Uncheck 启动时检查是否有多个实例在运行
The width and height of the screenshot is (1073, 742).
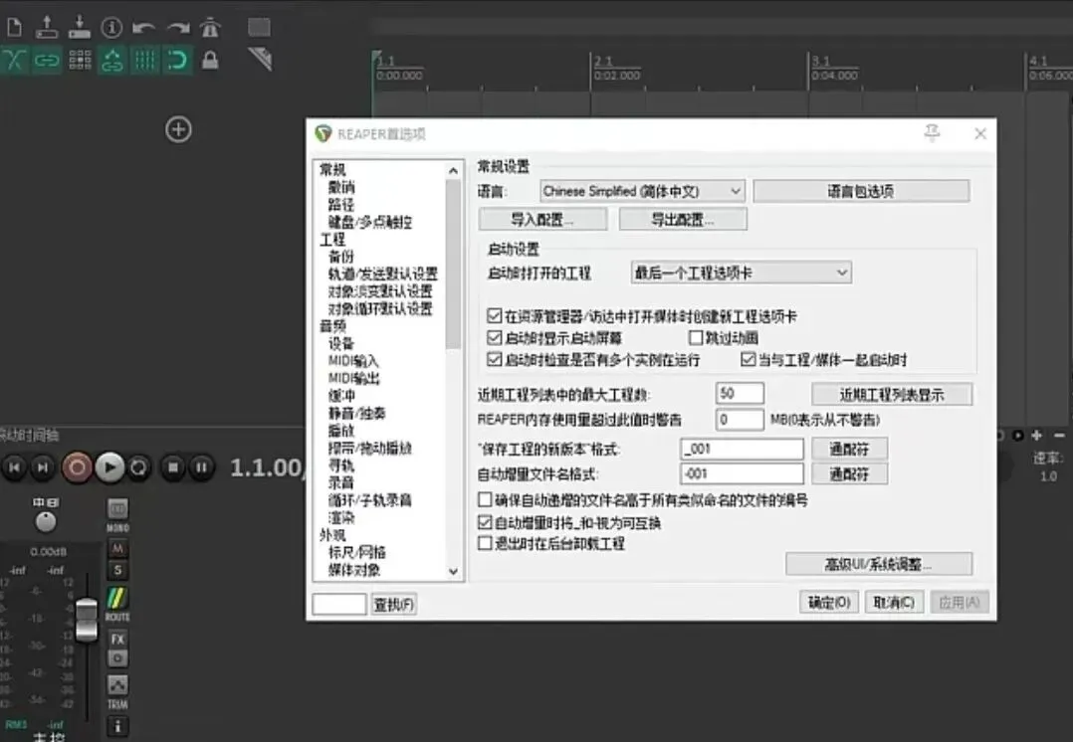pyautogui.click(x=494, y=359)
